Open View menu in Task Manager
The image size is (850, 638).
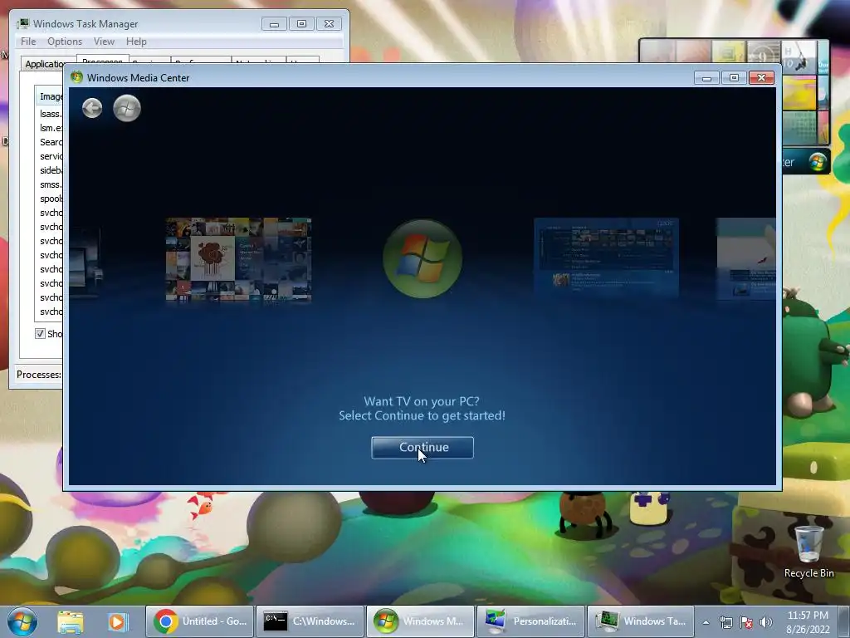(x=104, y=42)
